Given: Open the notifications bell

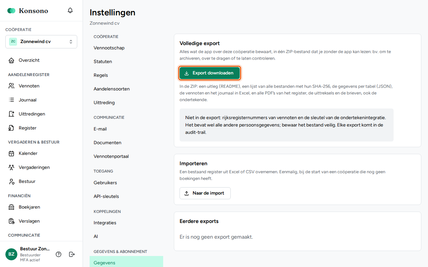Looking at the screenshot, I should tap(70, 10).
